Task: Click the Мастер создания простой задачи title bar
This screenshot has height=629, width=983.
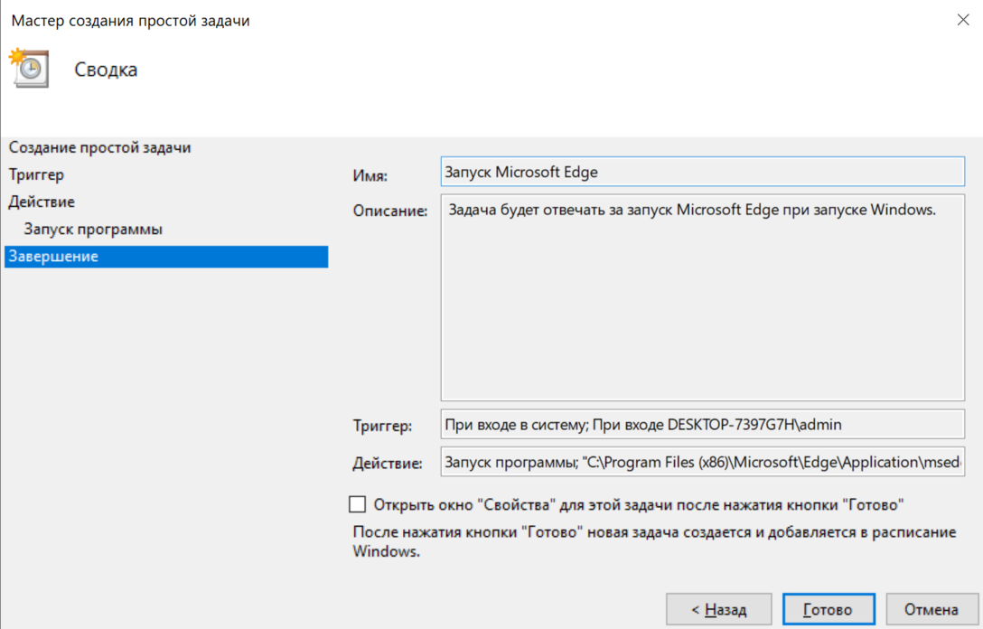Action: pyautogui.click(x=131, y=20)
